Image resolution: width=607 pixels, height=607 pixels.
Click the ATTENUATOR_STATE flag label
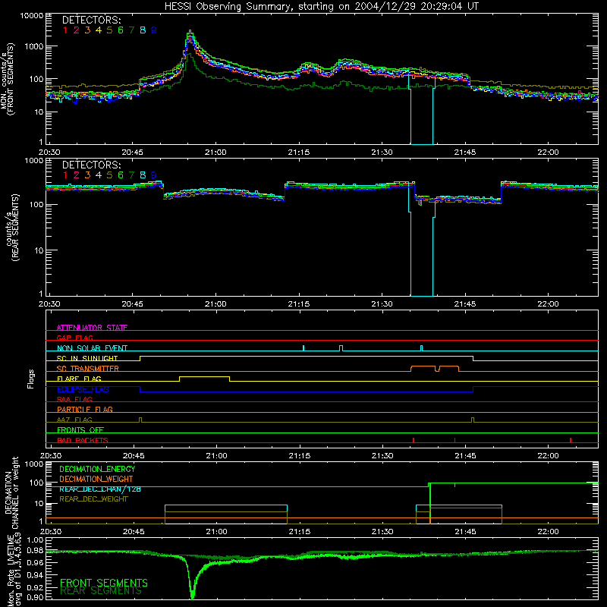pyautogui.click(x=92, y=328)
